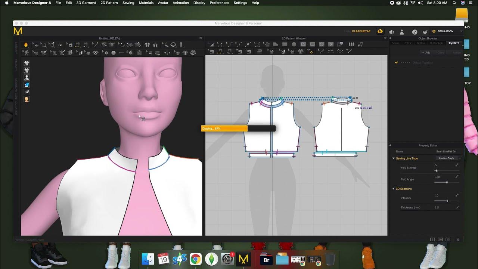Click the highlighted yellow show topstitch icon in 2D toolbar
This screenshot has height=269, width=478.
[x=310, y=52]
